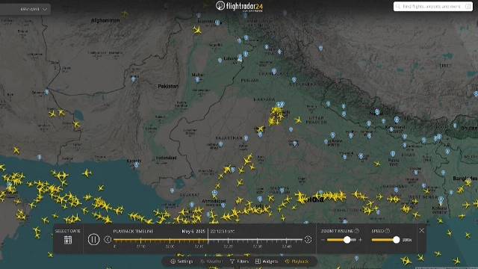
Task: Click the Find flights search field
Action: click(x=433, y=7)
